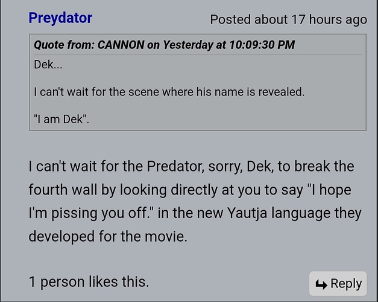Click the CANNON name in quote header

tap(121, 45)
